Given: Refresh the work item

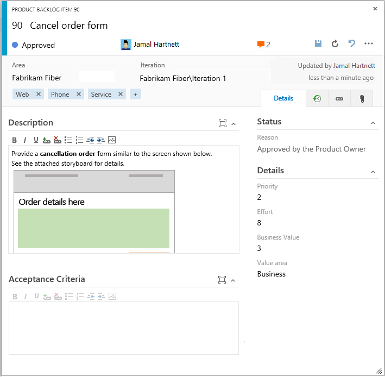Looking at the screenshot, I should coord(335,44).
